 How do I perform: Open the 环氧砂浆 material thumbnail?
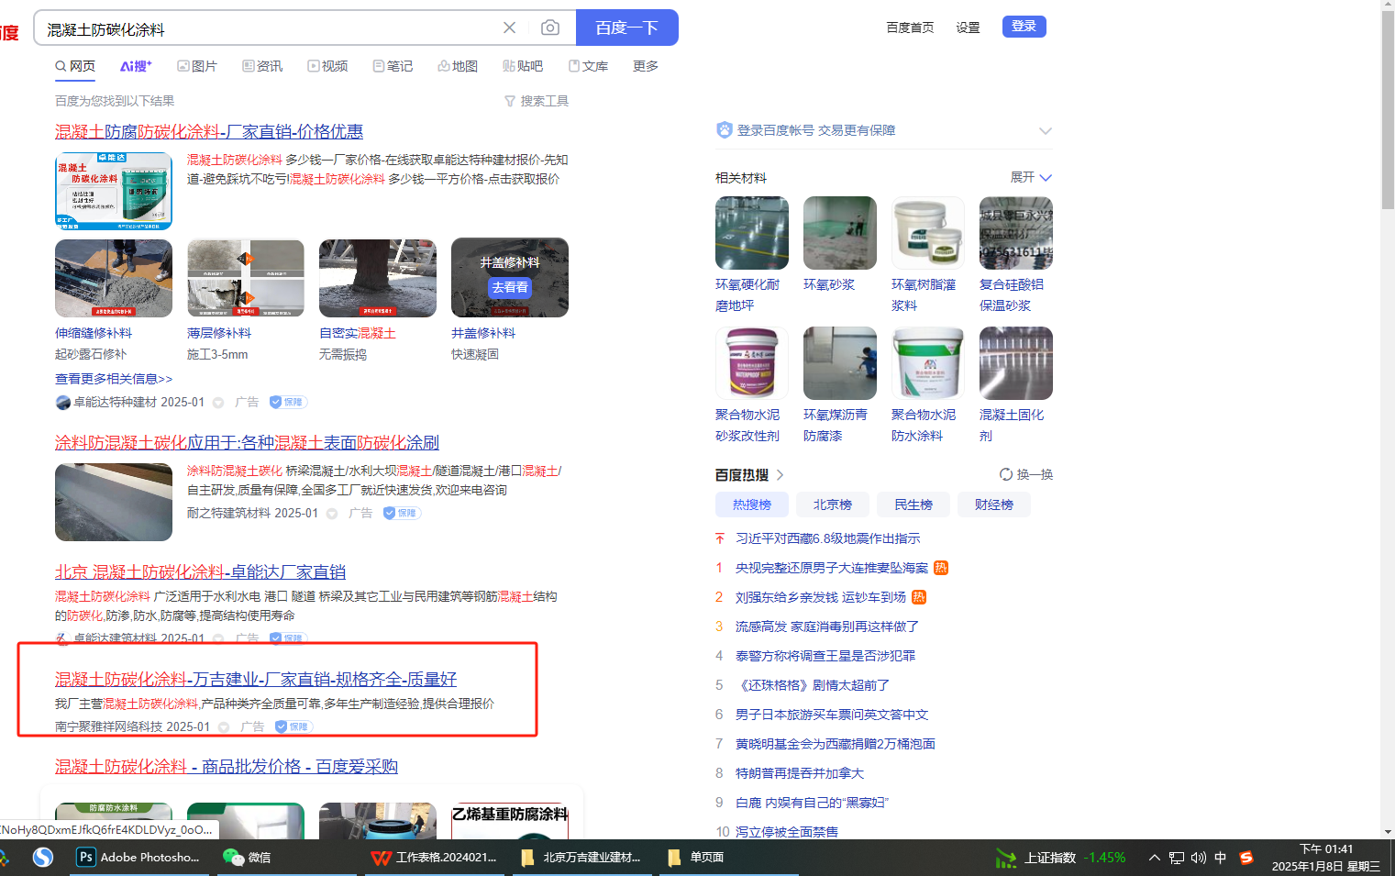[x=840, y=233]
